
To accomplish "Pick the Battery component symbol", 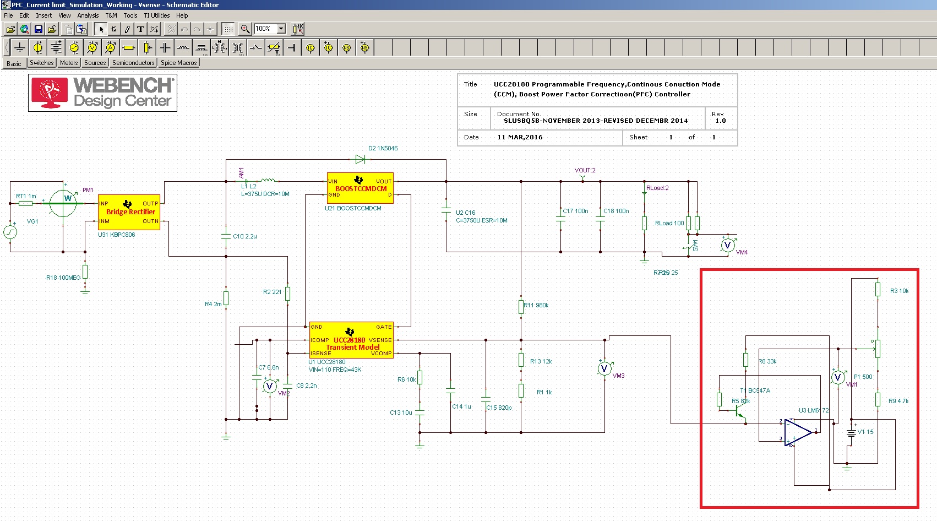I will click(56, 48).
